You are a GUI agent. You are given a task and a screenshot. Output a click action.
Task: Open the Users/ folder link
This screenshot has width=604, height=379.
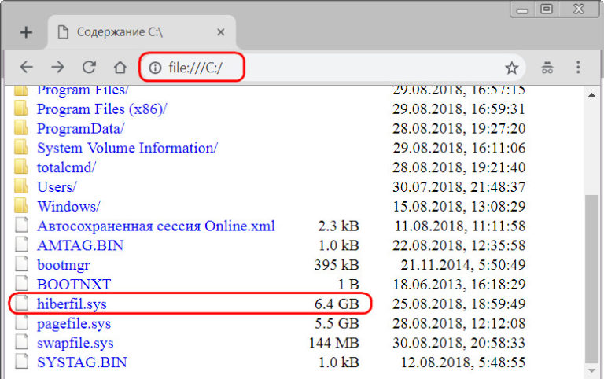[x=57, y=187]
